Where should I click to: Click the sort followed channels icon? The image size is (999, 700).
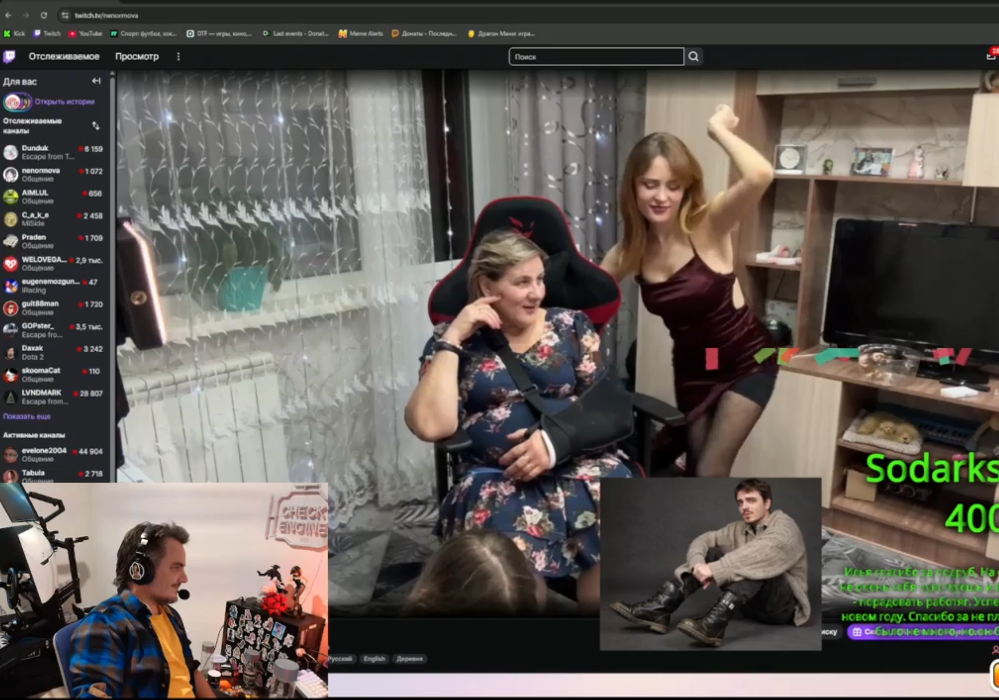[96, 126]
